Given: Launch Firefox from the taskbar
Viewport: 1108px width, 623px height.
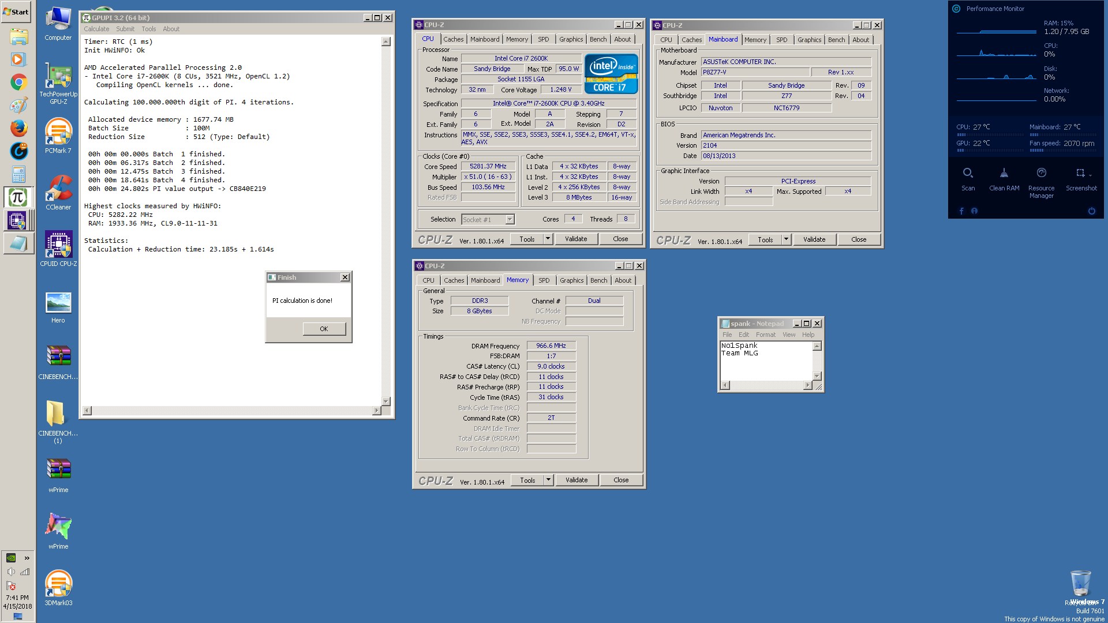Looking at the screenshot, I should pyautogui.click(x=18, y=128).
